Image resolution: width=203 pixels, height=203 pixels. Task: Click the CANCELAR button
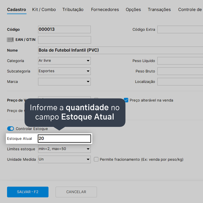point(76,192)
